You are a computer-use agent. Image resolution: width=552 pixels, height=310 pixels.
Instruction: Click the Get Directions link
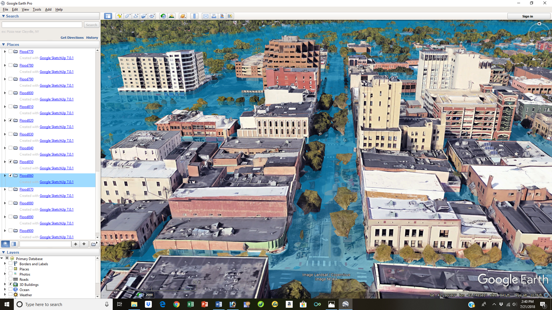[x=72, y=38]
